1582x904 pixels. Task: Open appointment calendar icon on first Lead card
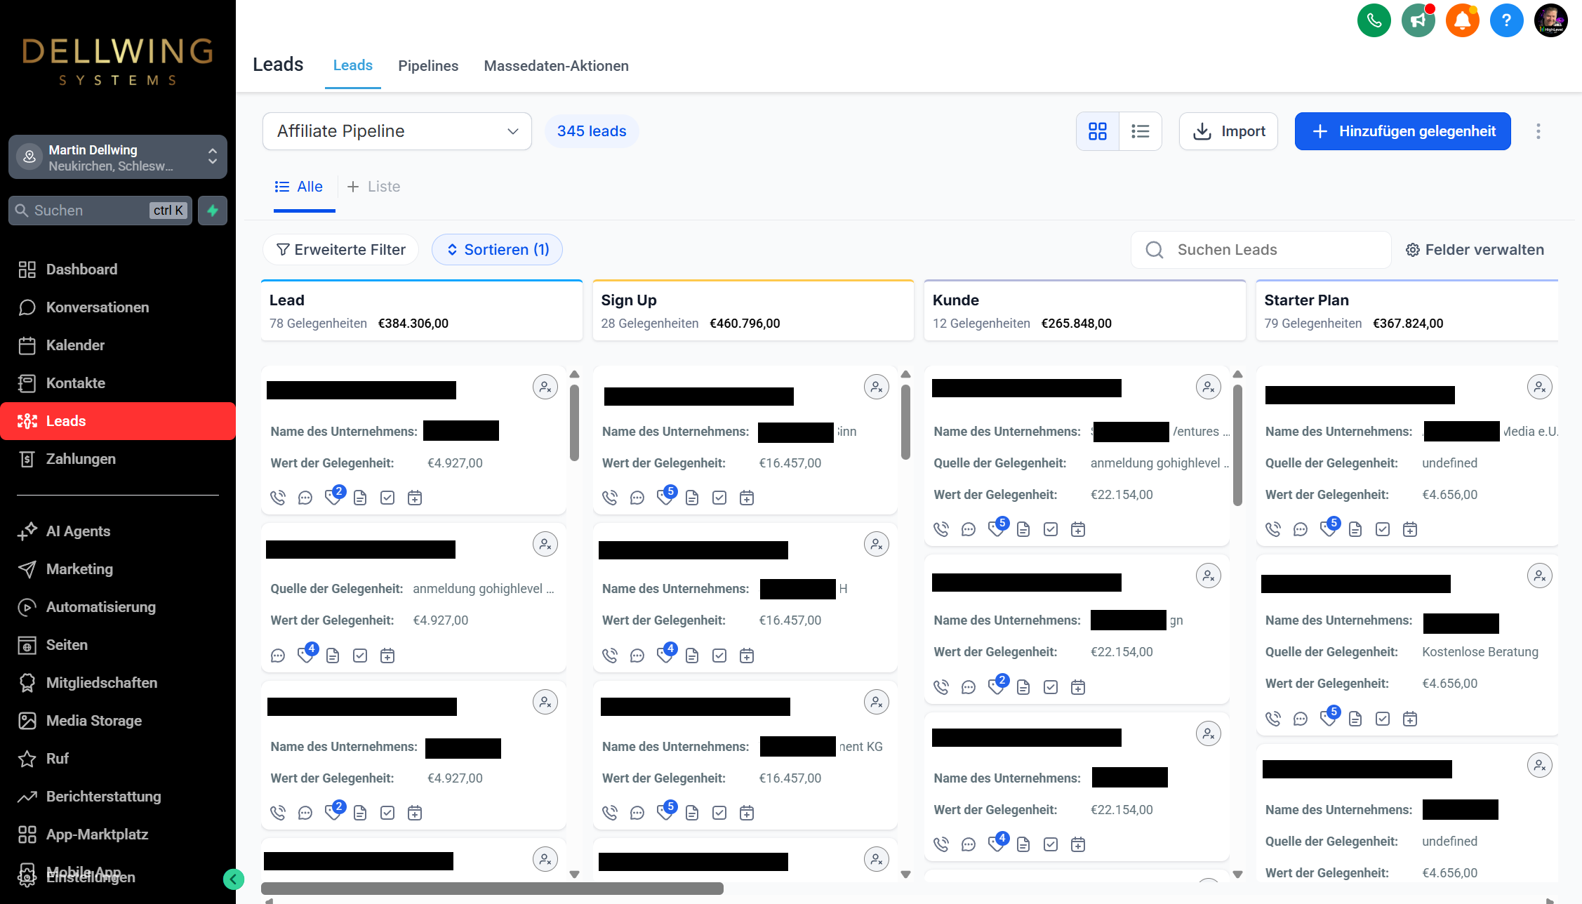[415, 498]
